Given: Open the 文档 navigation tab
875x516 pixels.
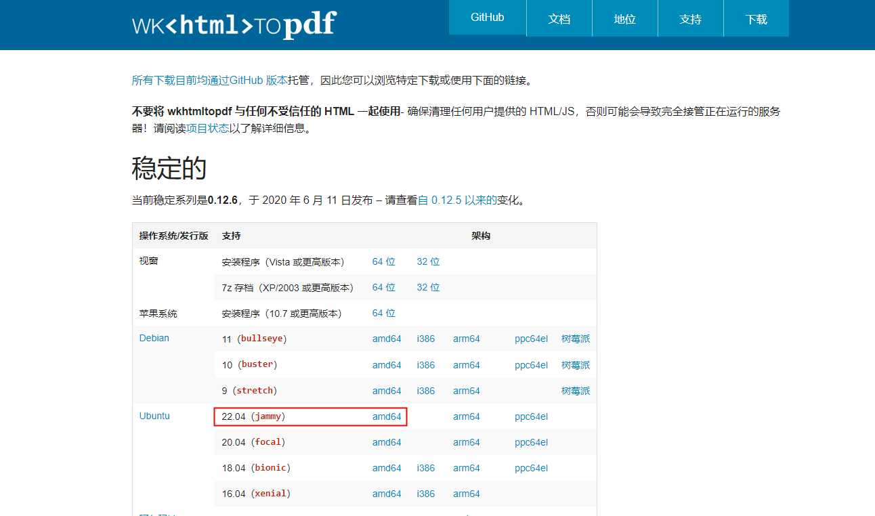Looking at the screenshot, I should pyautogui.click(x=559, y=18).
